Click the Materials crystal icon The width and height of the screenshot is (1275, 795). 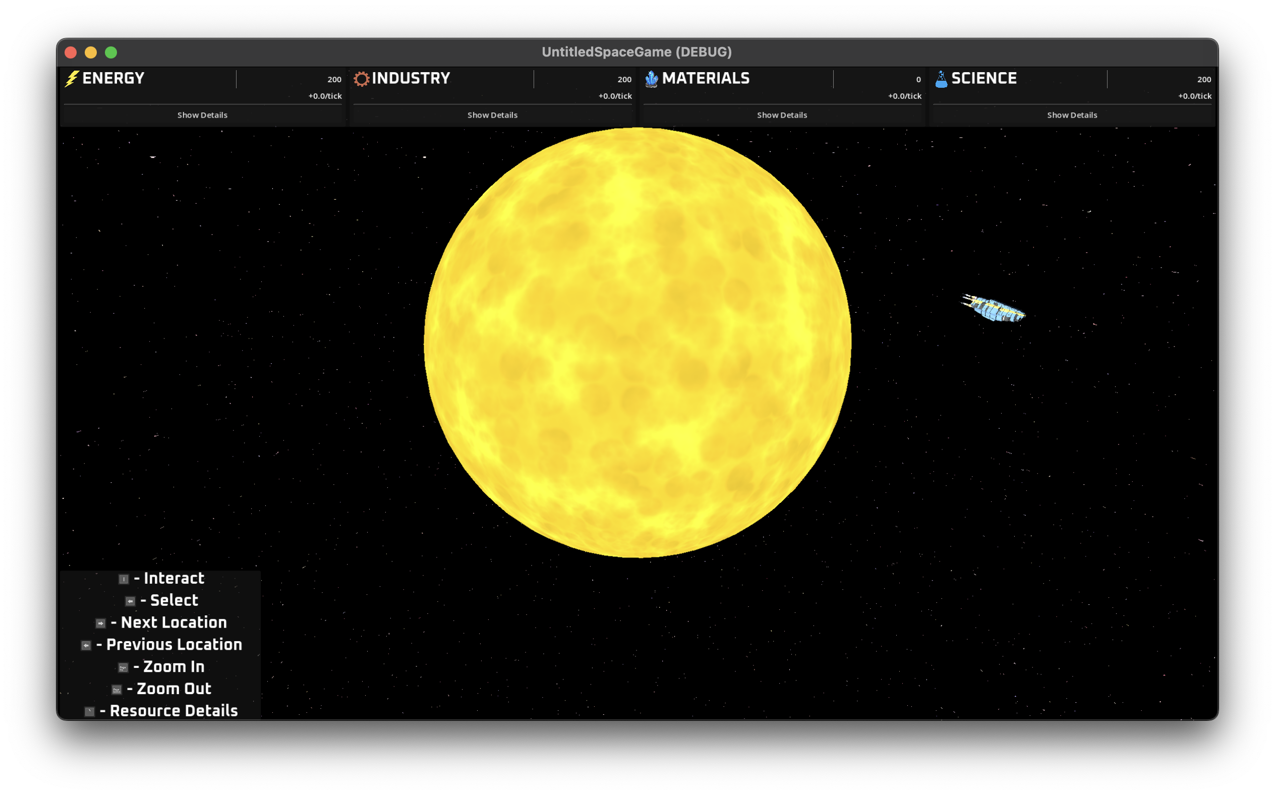click(x=652, y=78)
